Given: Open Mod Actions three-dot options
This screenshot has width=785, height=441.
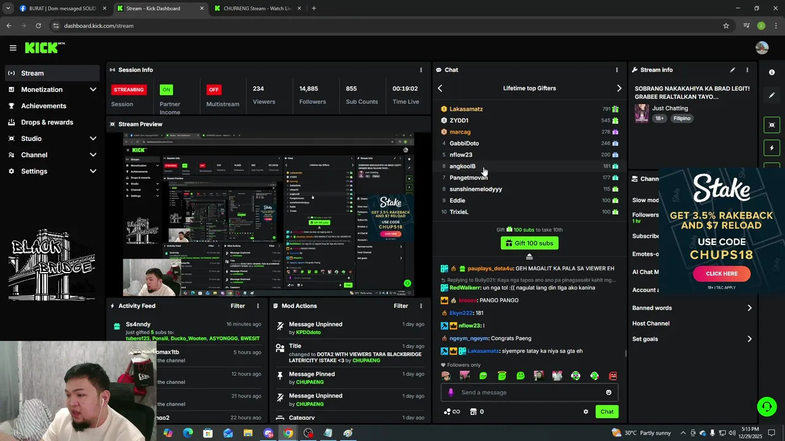Looking at the screenshot, I should pos(421,306).
